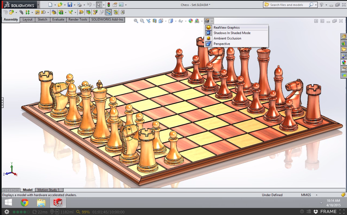Toggle Perspective view option
Image resolution: width=347 pixels, height=215 pixels.
[x=222, y=44]
